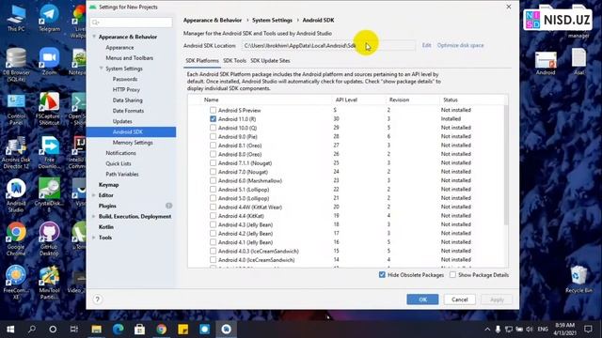Click the SDK table vertical scrollbar
This screenshot has width=602, height=338.
[x=506, y=165]
